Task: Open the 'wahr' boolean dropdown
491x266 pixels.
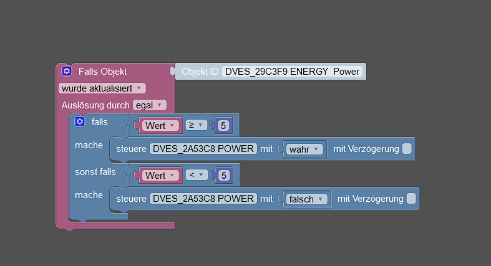Action: 304,150
